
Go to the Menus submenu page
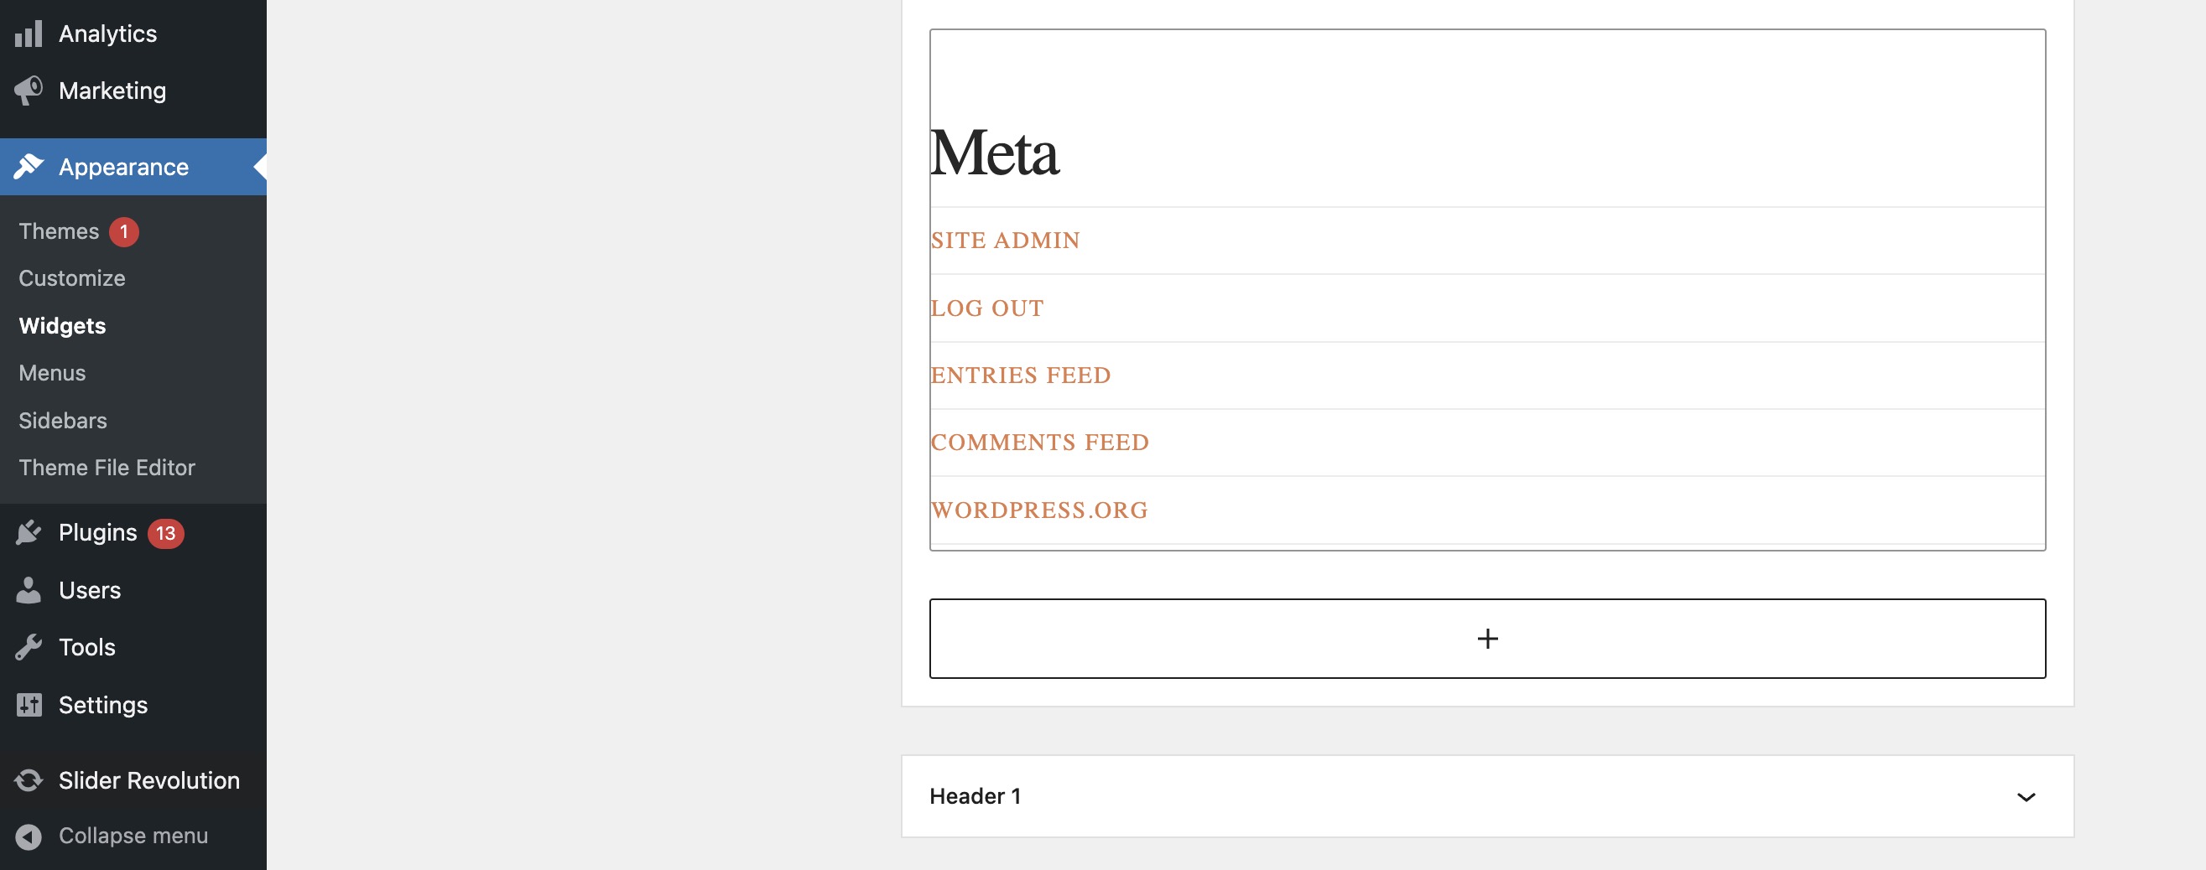point(52,373)
